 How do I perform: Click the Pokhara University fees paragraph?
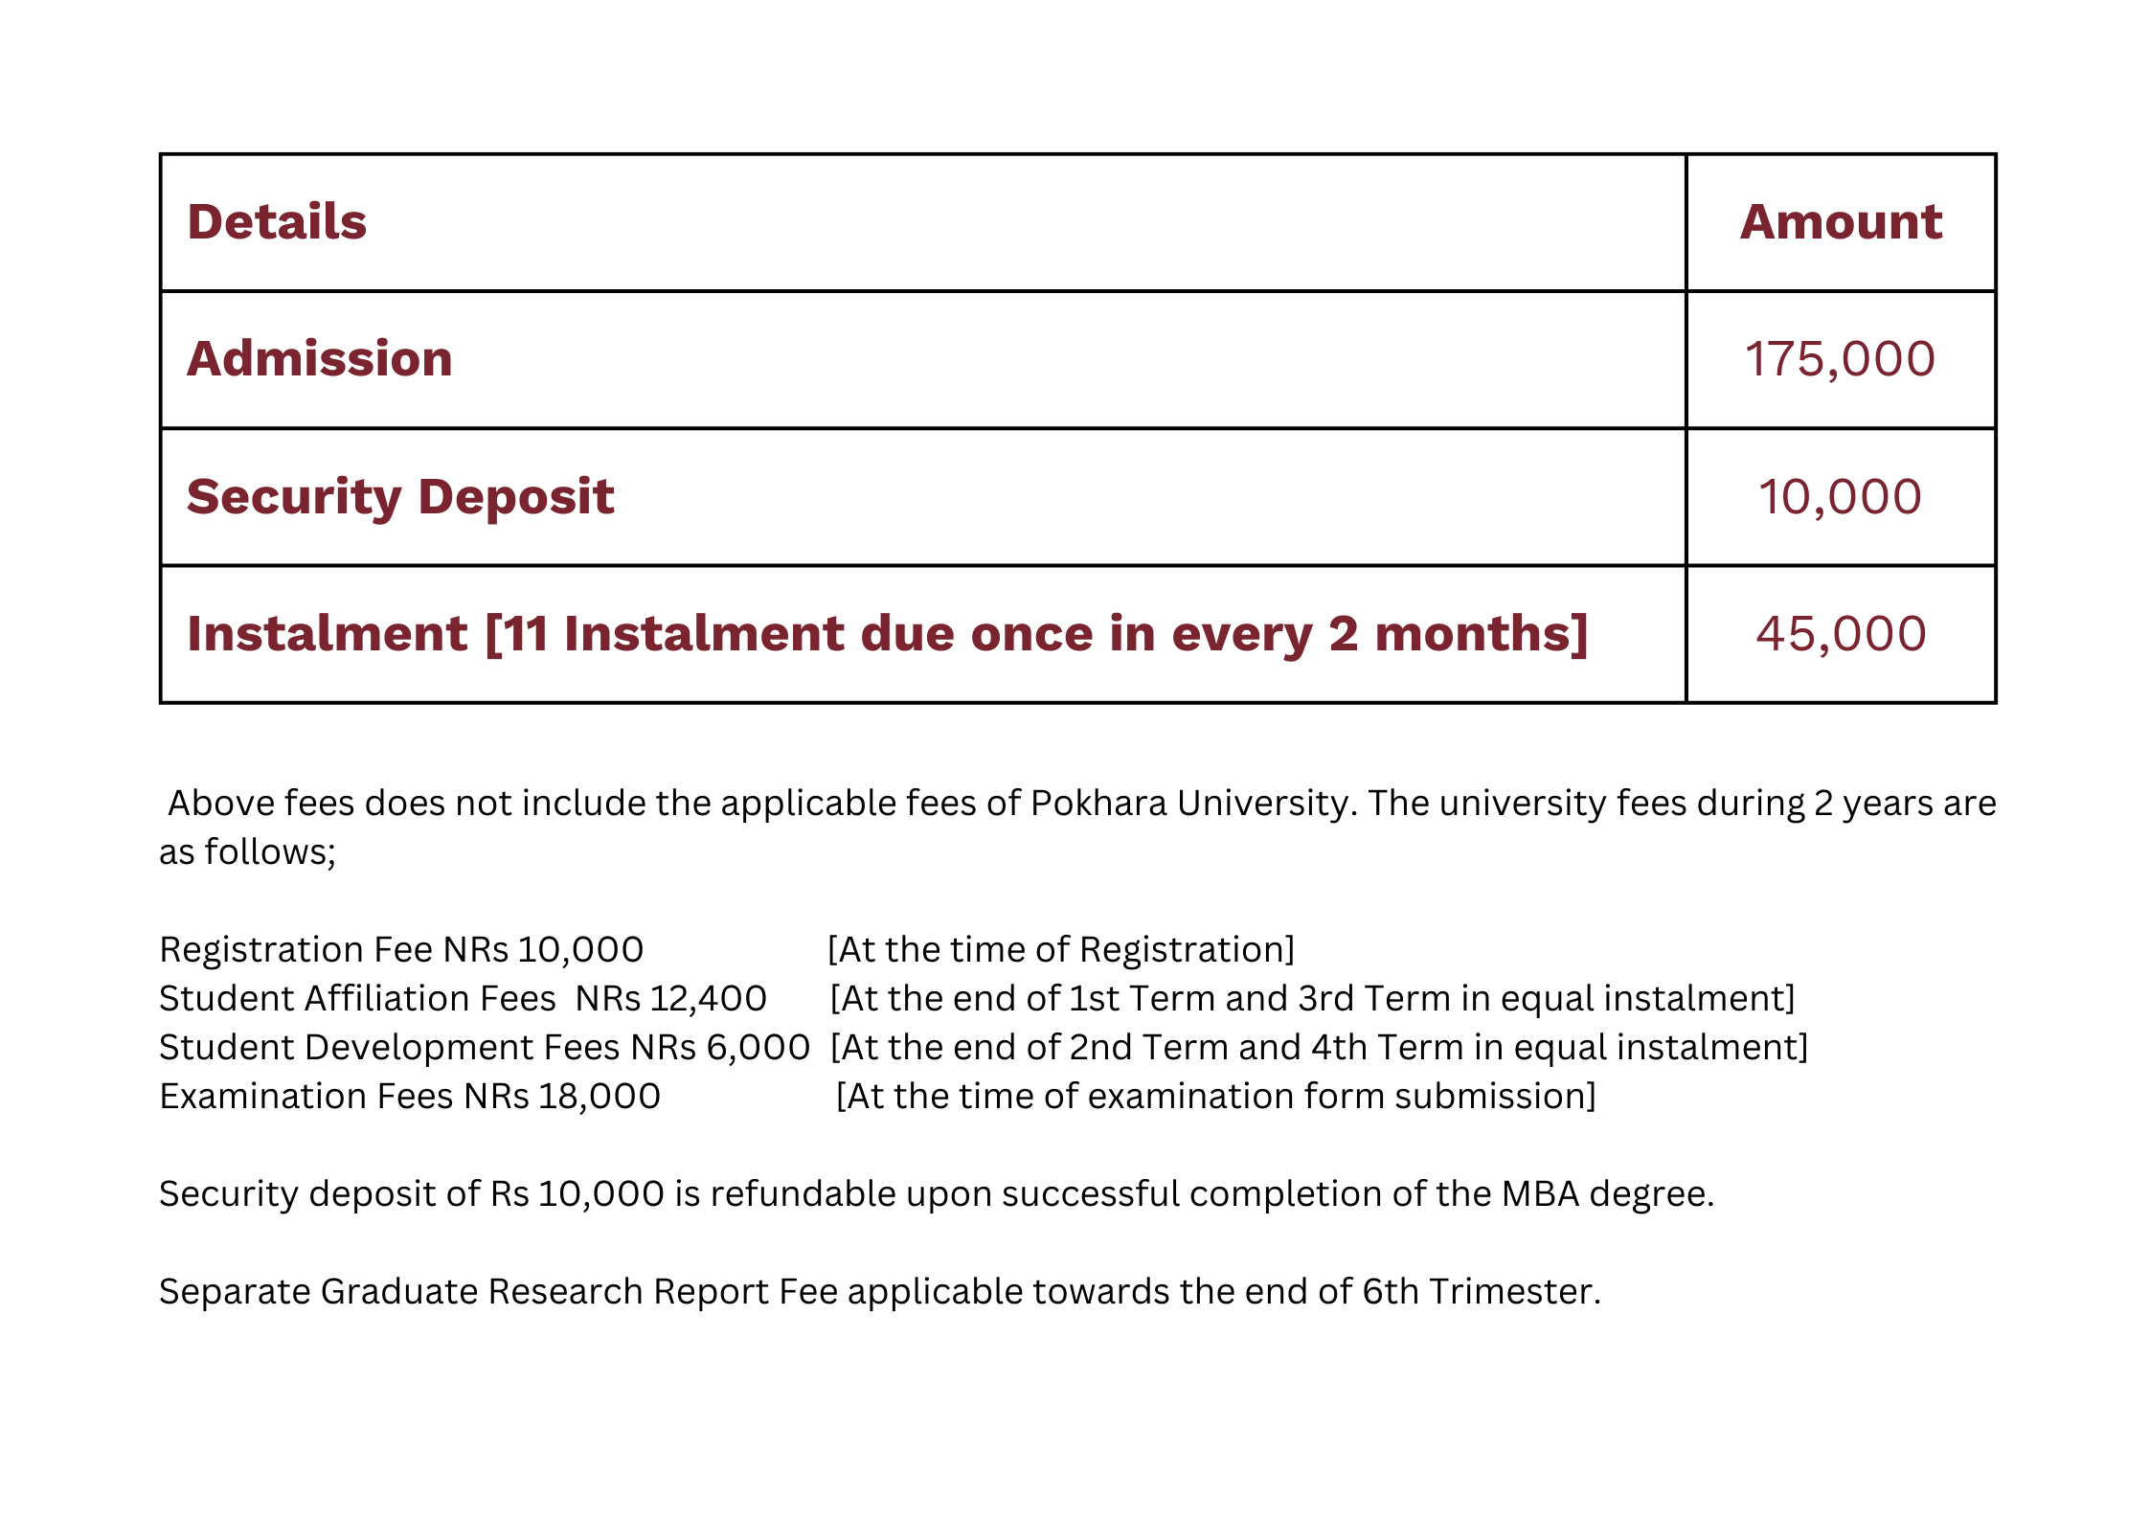tap(1078, 827)
